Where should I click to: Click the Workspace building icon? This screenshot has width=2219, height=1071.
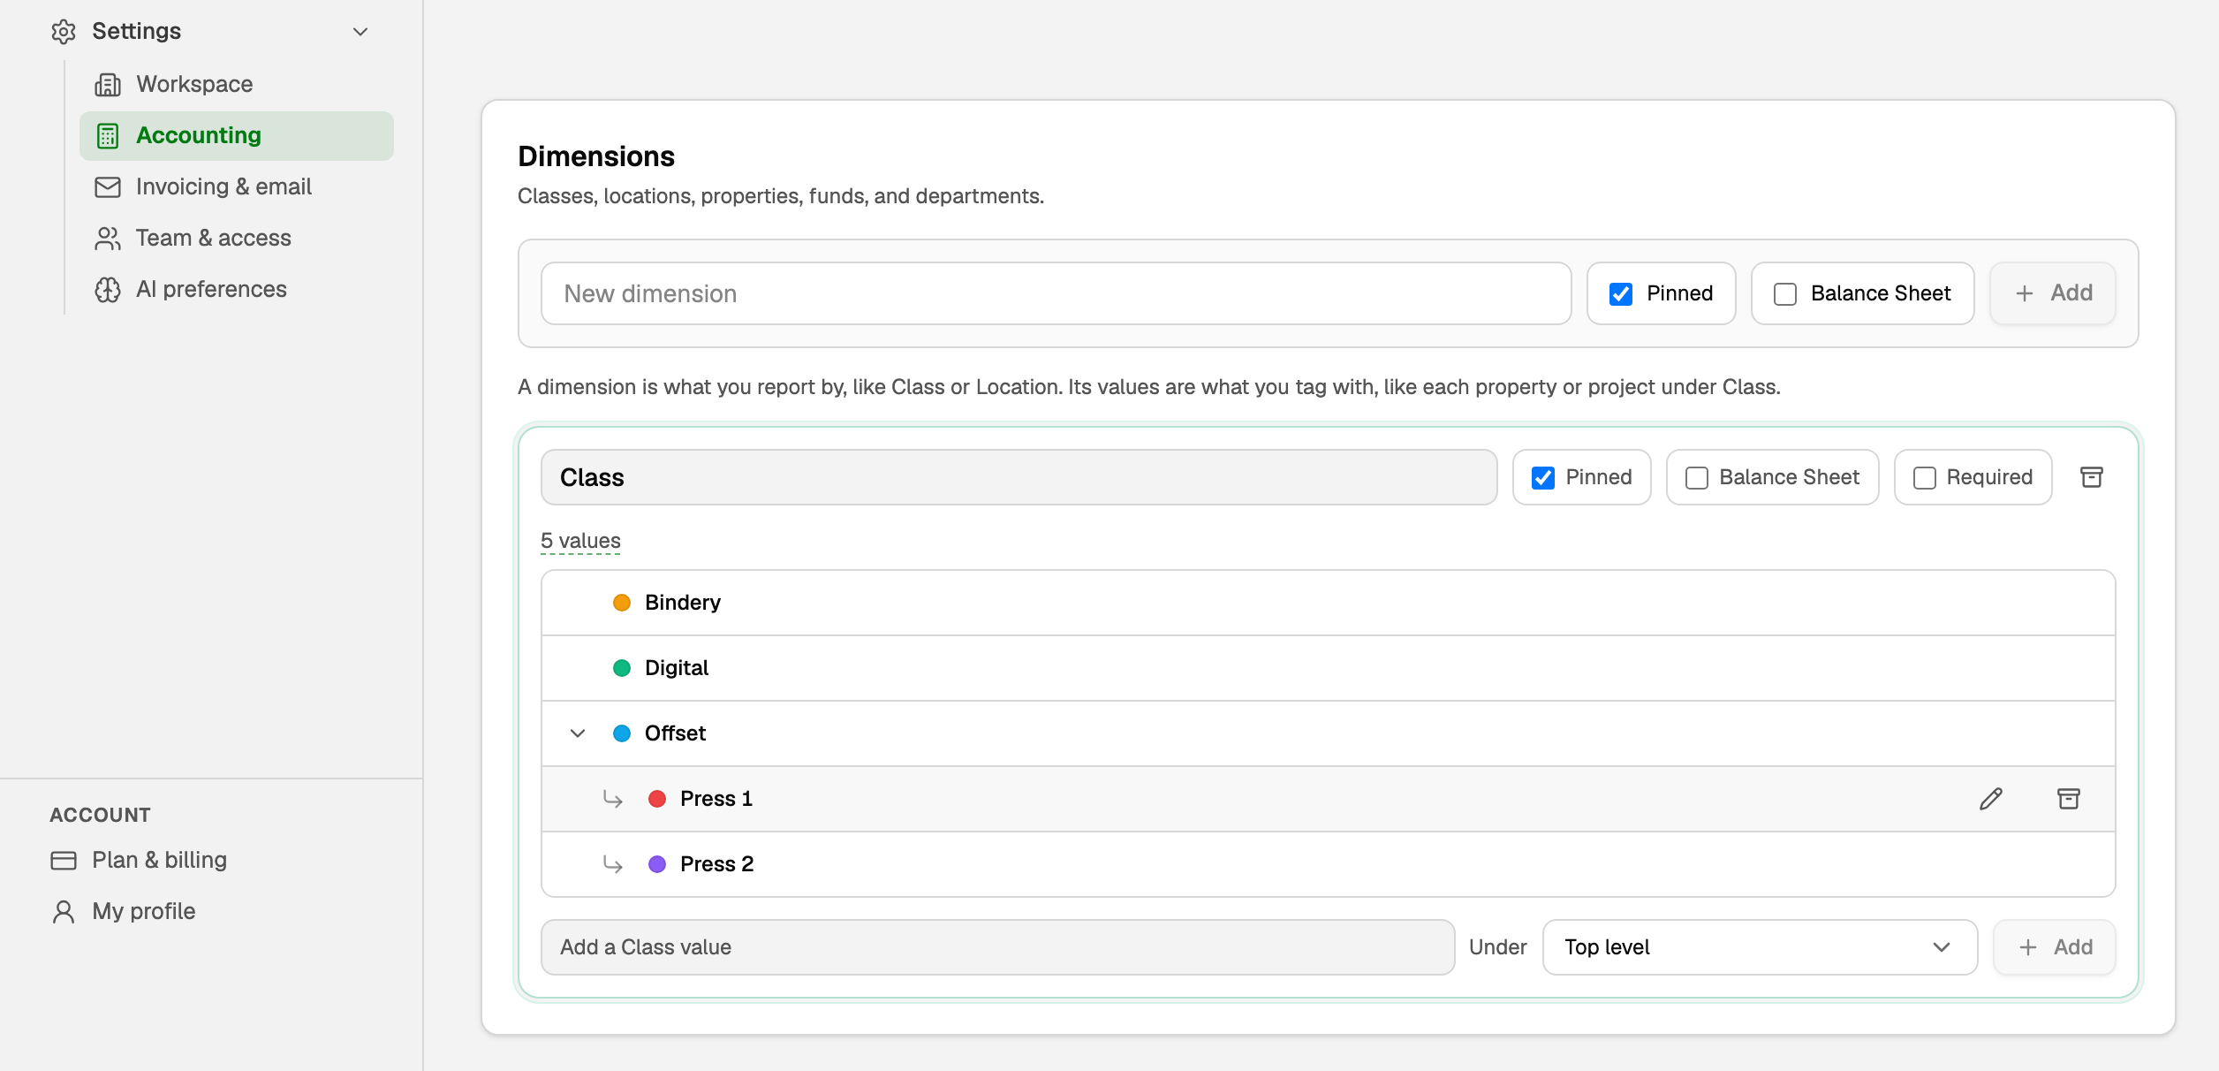pos(108,85)
